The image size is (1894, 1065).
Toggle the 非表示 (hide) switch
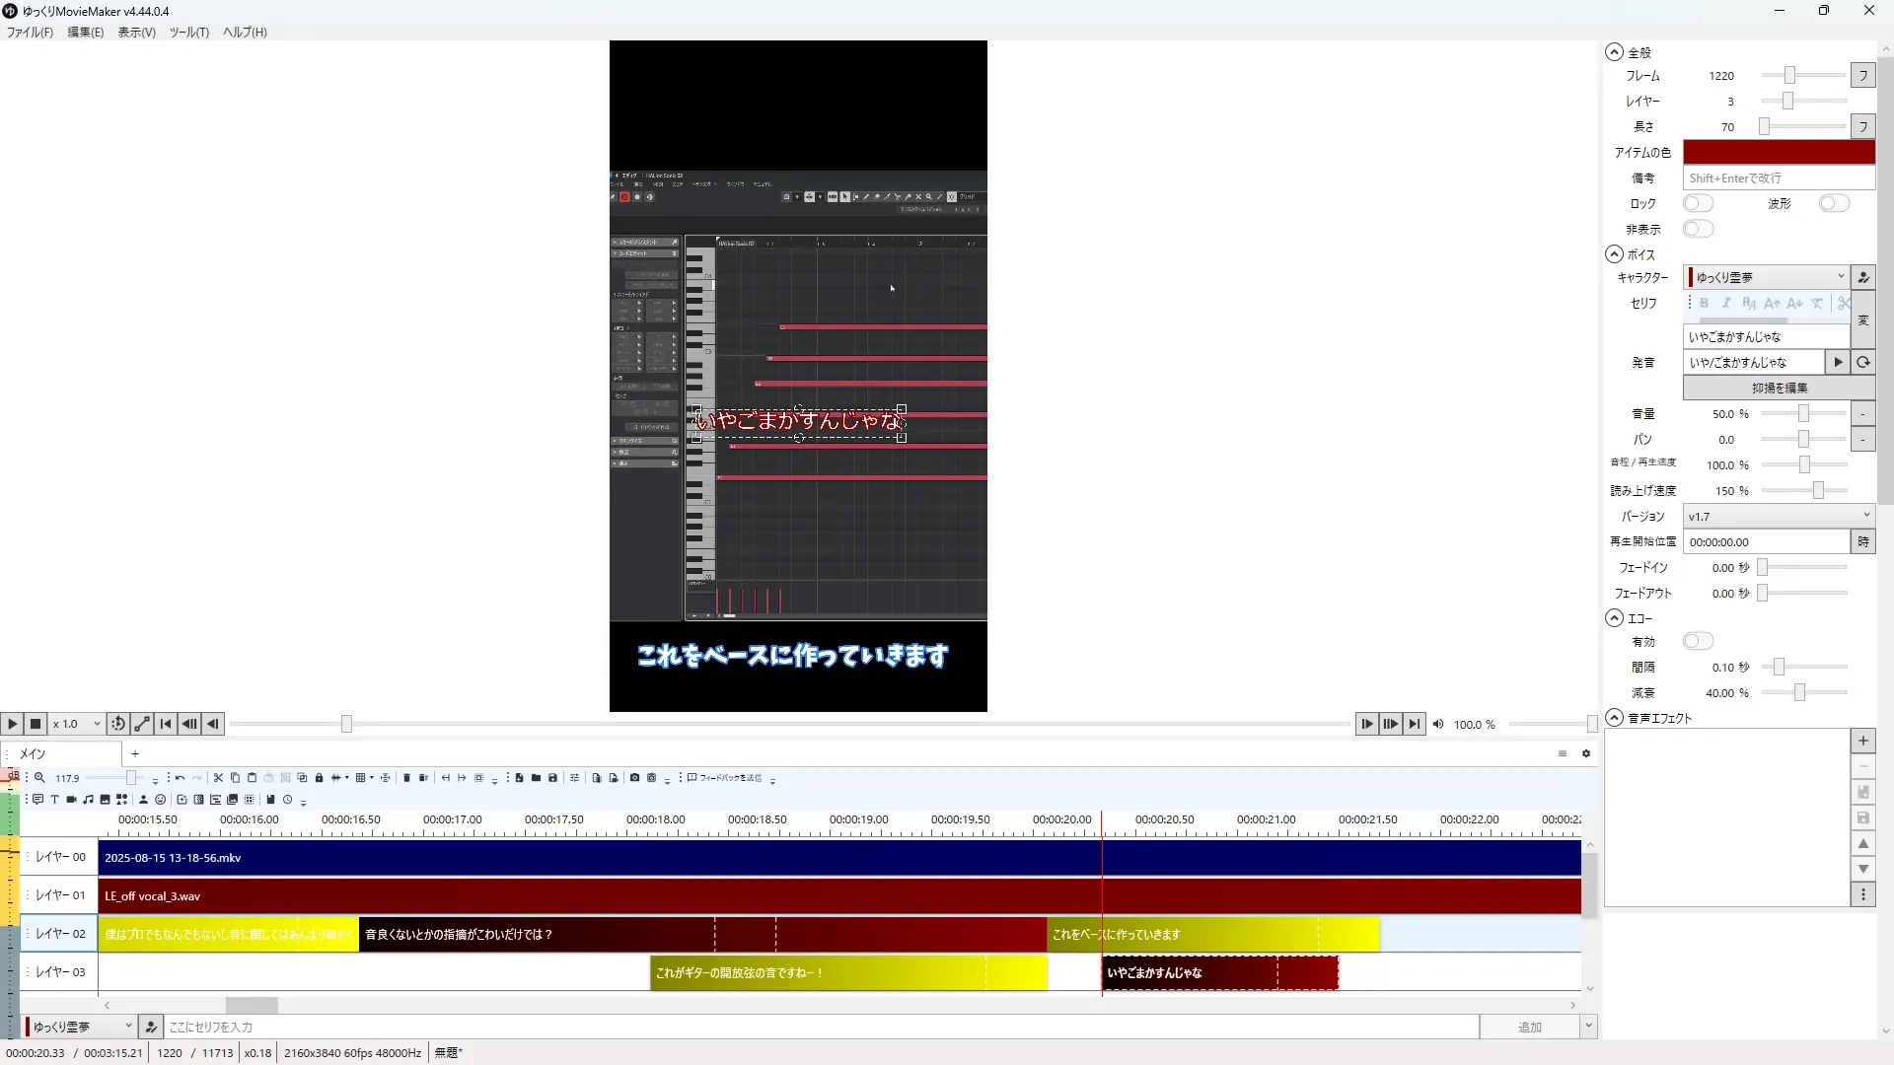pos(1698,229)
